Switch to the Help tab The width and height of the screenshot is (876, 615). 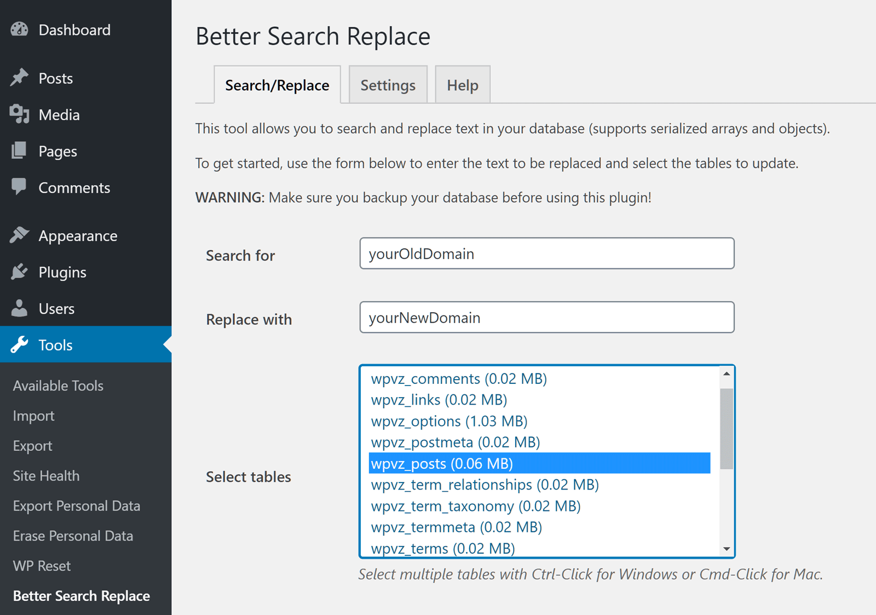pyautogui.click(x=463, y=85)
